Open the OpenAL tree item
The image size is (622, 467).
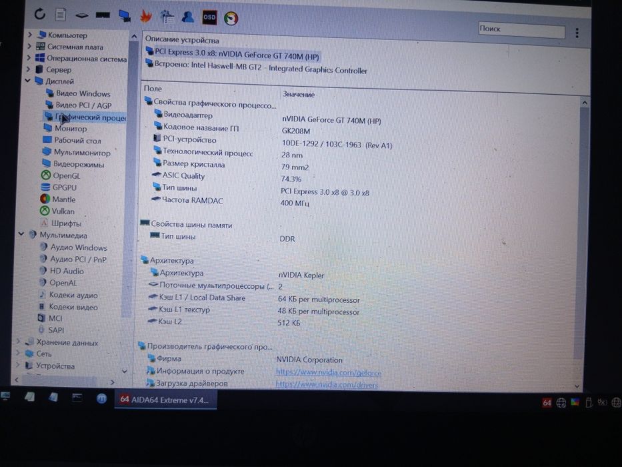[57, 283]
